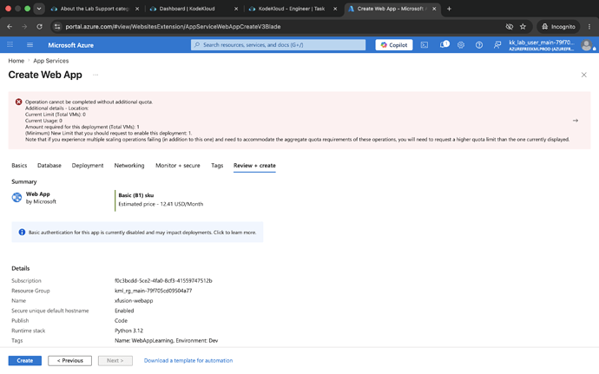This screenshot has height=374, width=599.
Task: Select the Review + create tab
Action: (x=254, y=166)
